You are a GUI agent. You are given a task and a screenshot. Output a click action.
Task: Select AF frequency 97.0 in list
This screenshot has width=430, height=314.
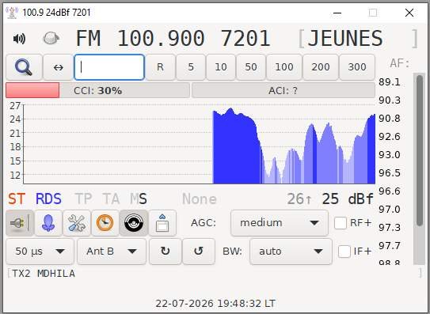click(x=390, y=210)
